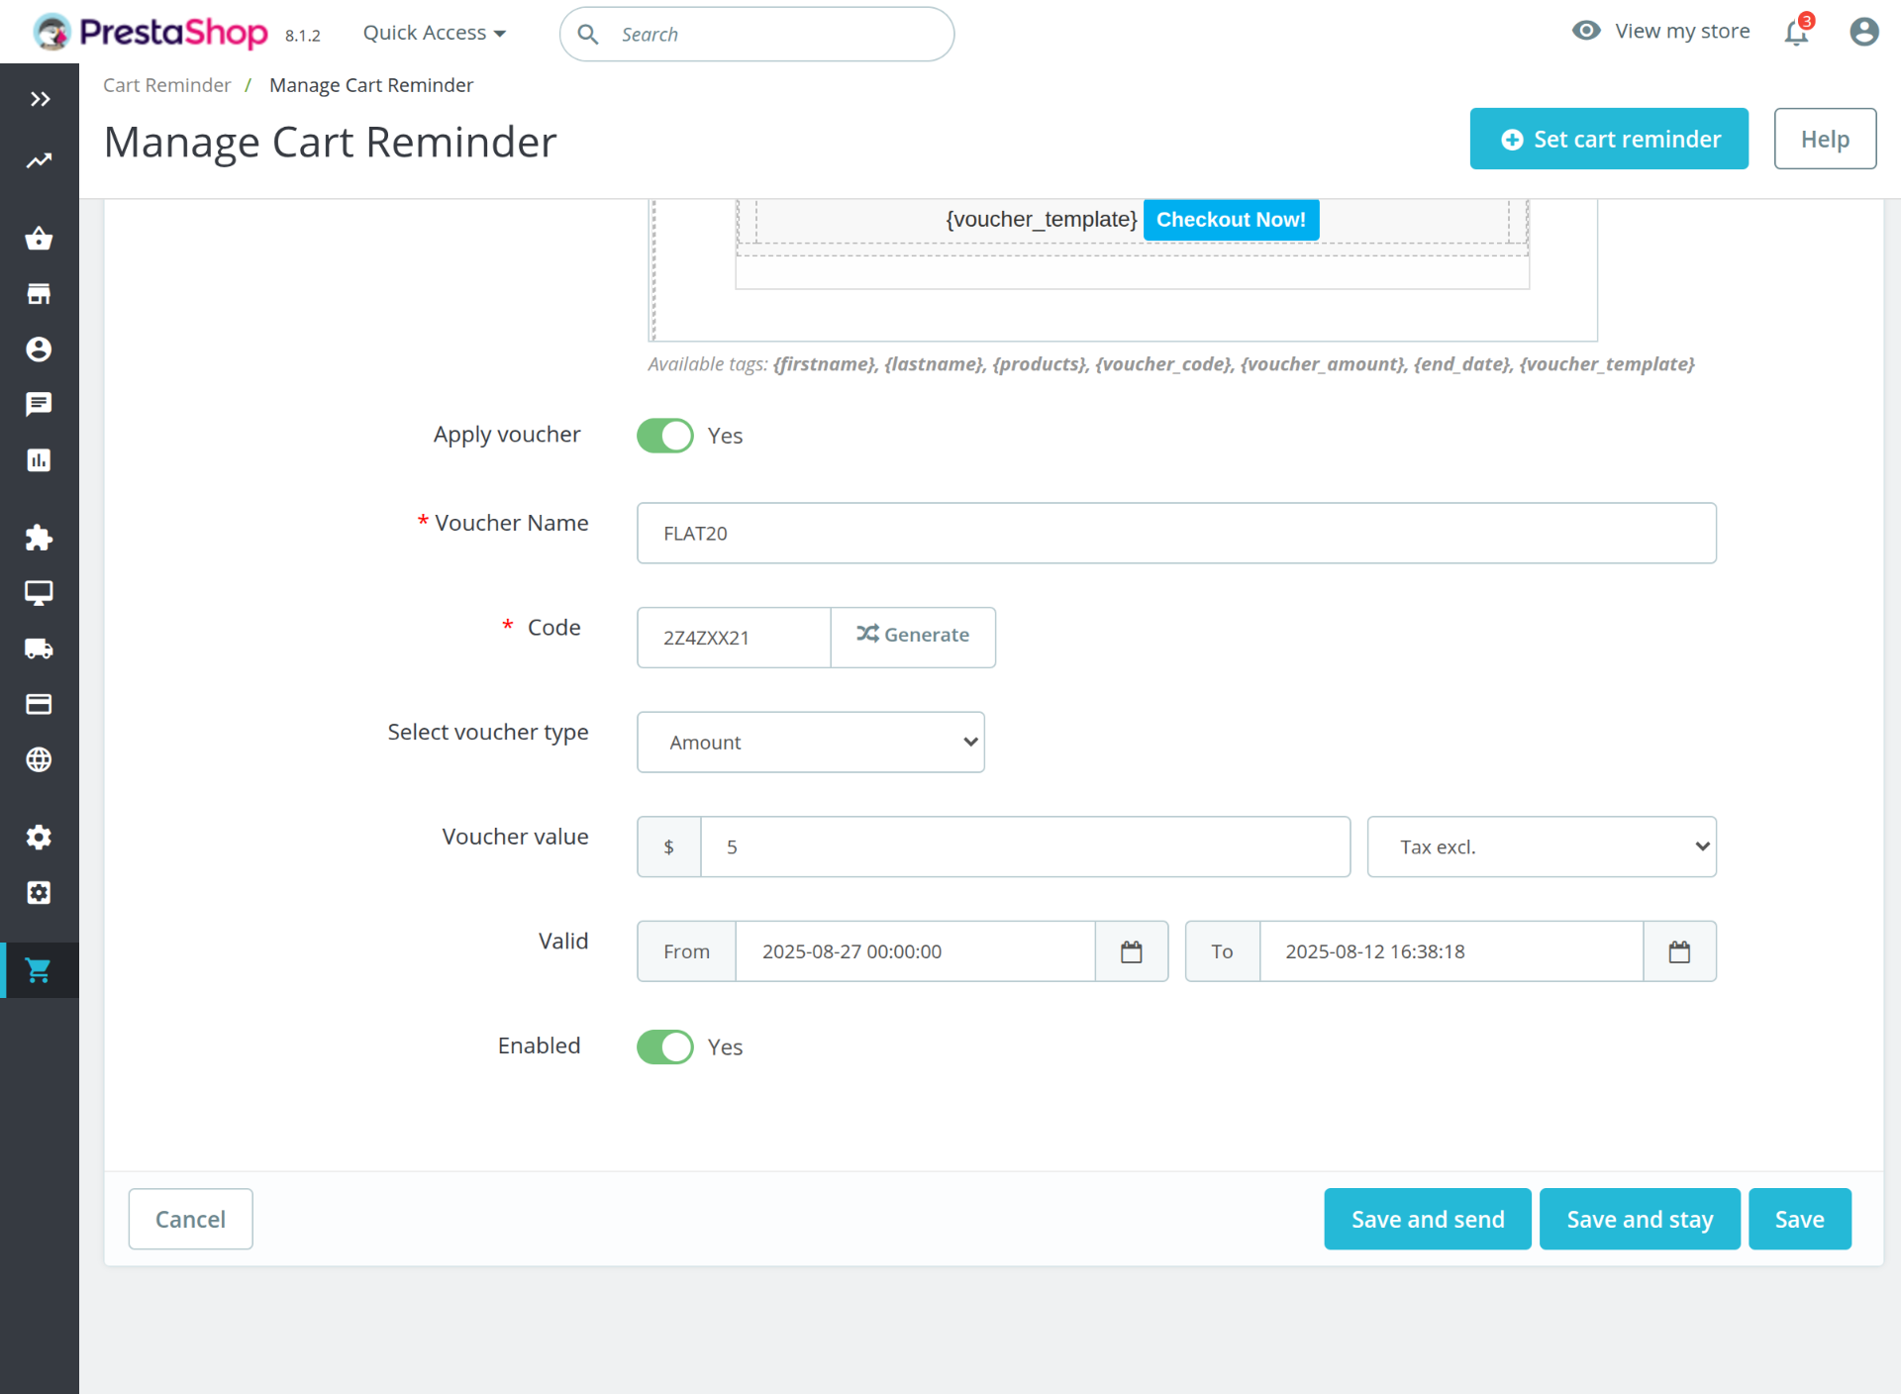This screenshot has width=1901, height=1394.
Task: Click the Generate code button
Action: pos(913,637)
